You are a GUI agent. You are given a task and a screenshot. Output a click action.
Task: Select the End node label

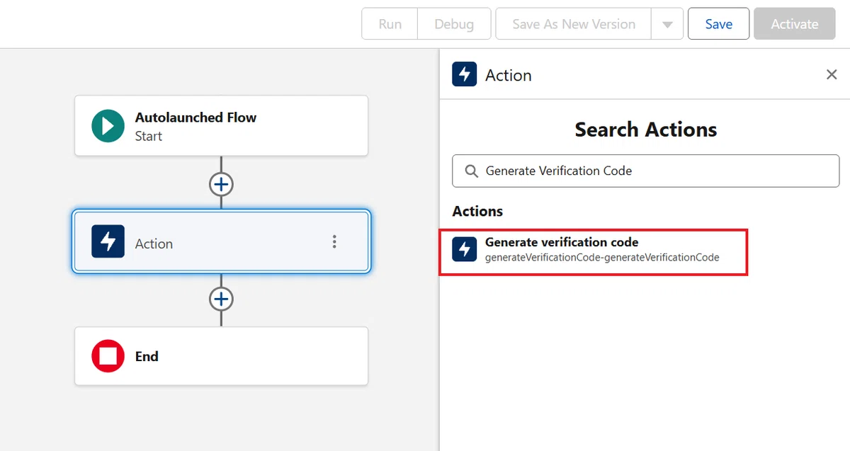[x=147, y=356]
